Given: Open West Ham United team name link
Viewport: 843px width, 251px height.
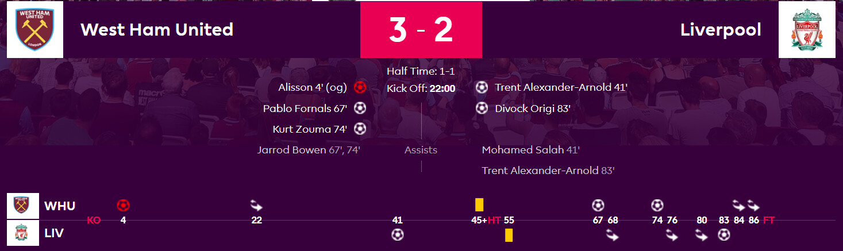Looking at the screenshot, I should tap(157, 29).
